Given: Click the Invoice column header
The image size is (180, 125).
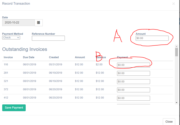Looking at the screenshot, I should click(8, 57).
